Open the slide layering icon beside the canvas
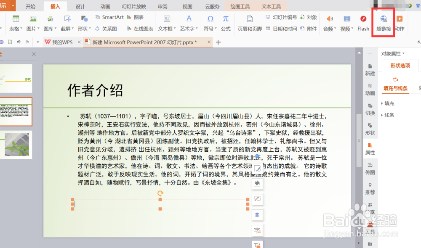Image resolution: width=421 pixels, height=248 pixels. click(x=257, y=215)
